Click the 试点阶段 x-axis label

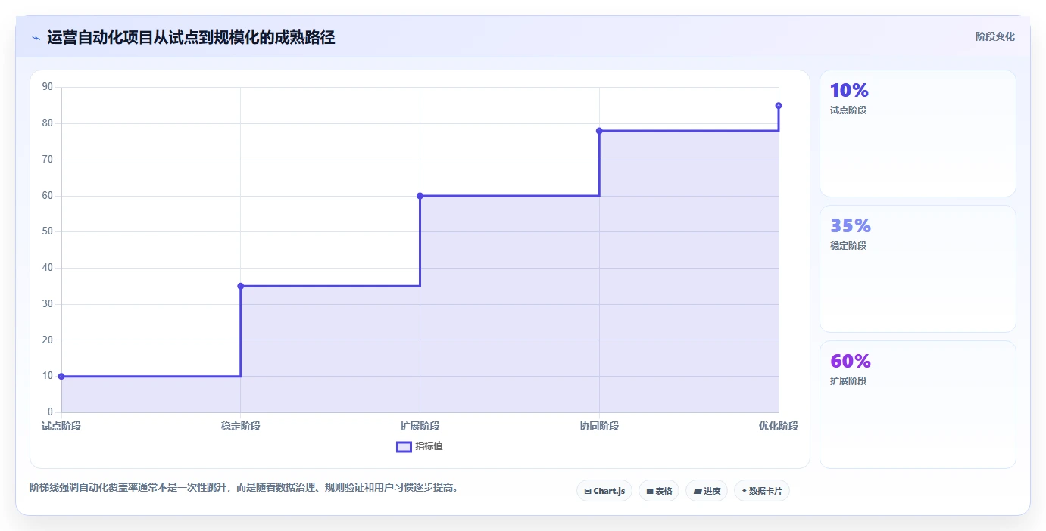coord(61,426)
